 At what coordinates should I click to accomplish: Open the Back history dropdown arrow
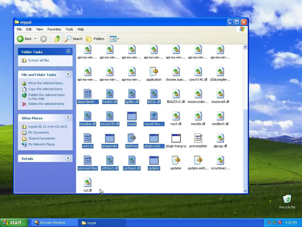tap(35, 39)
